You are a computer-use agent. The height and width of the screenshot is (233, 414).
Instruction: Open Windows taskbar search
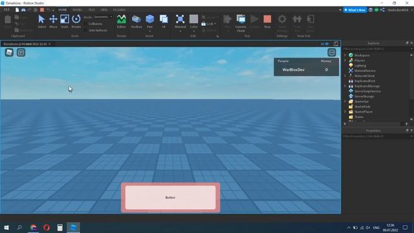[19, 227]
